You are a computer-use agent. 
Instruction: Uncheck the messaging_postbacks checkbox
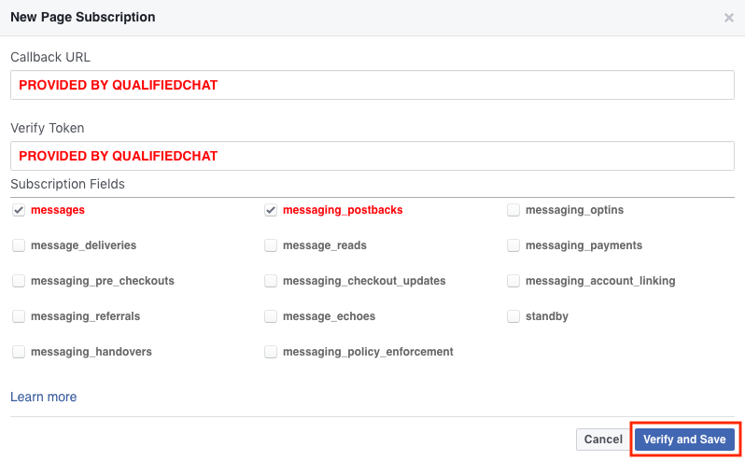(x=271, y=210)
